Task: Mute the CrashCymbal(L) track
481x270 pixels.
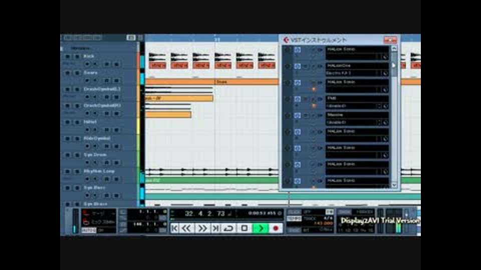Action: (68, 89)
